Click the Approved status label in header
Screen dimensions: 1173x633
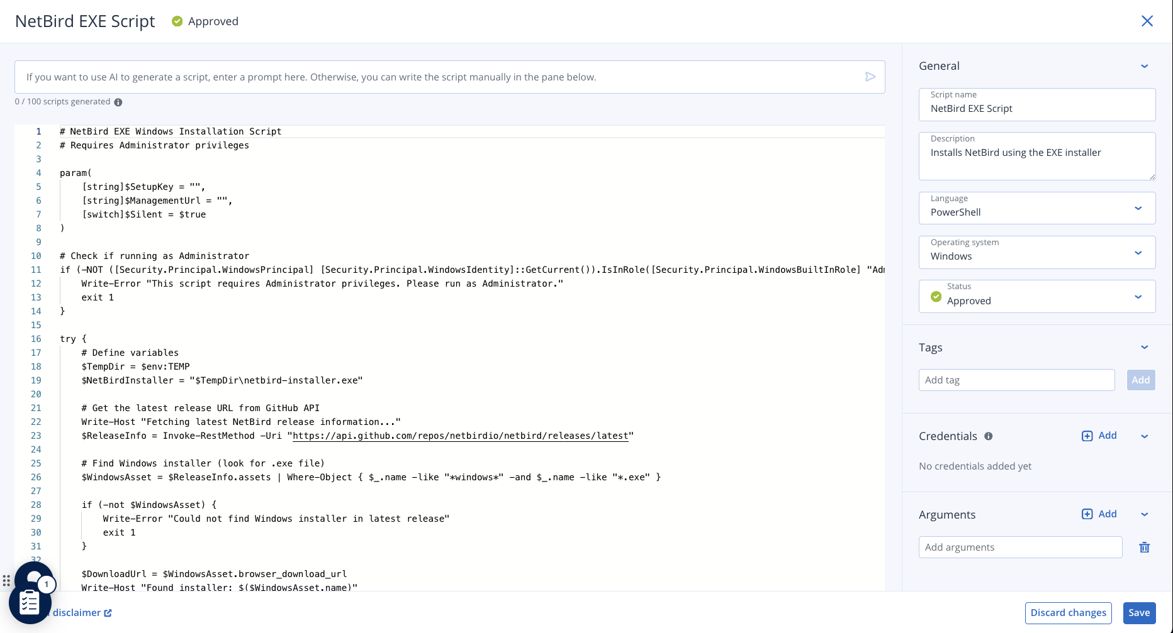click(213, 21)
